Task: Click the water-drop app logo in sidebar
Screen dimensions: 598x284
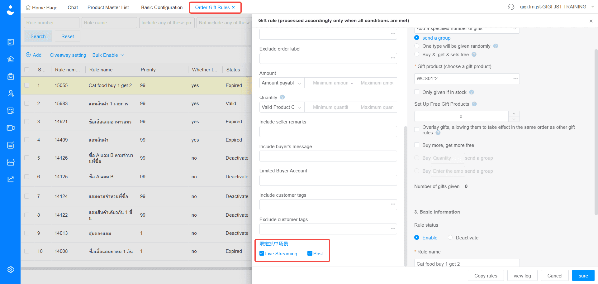Action: pyautogui.click(x=10, y=10)
